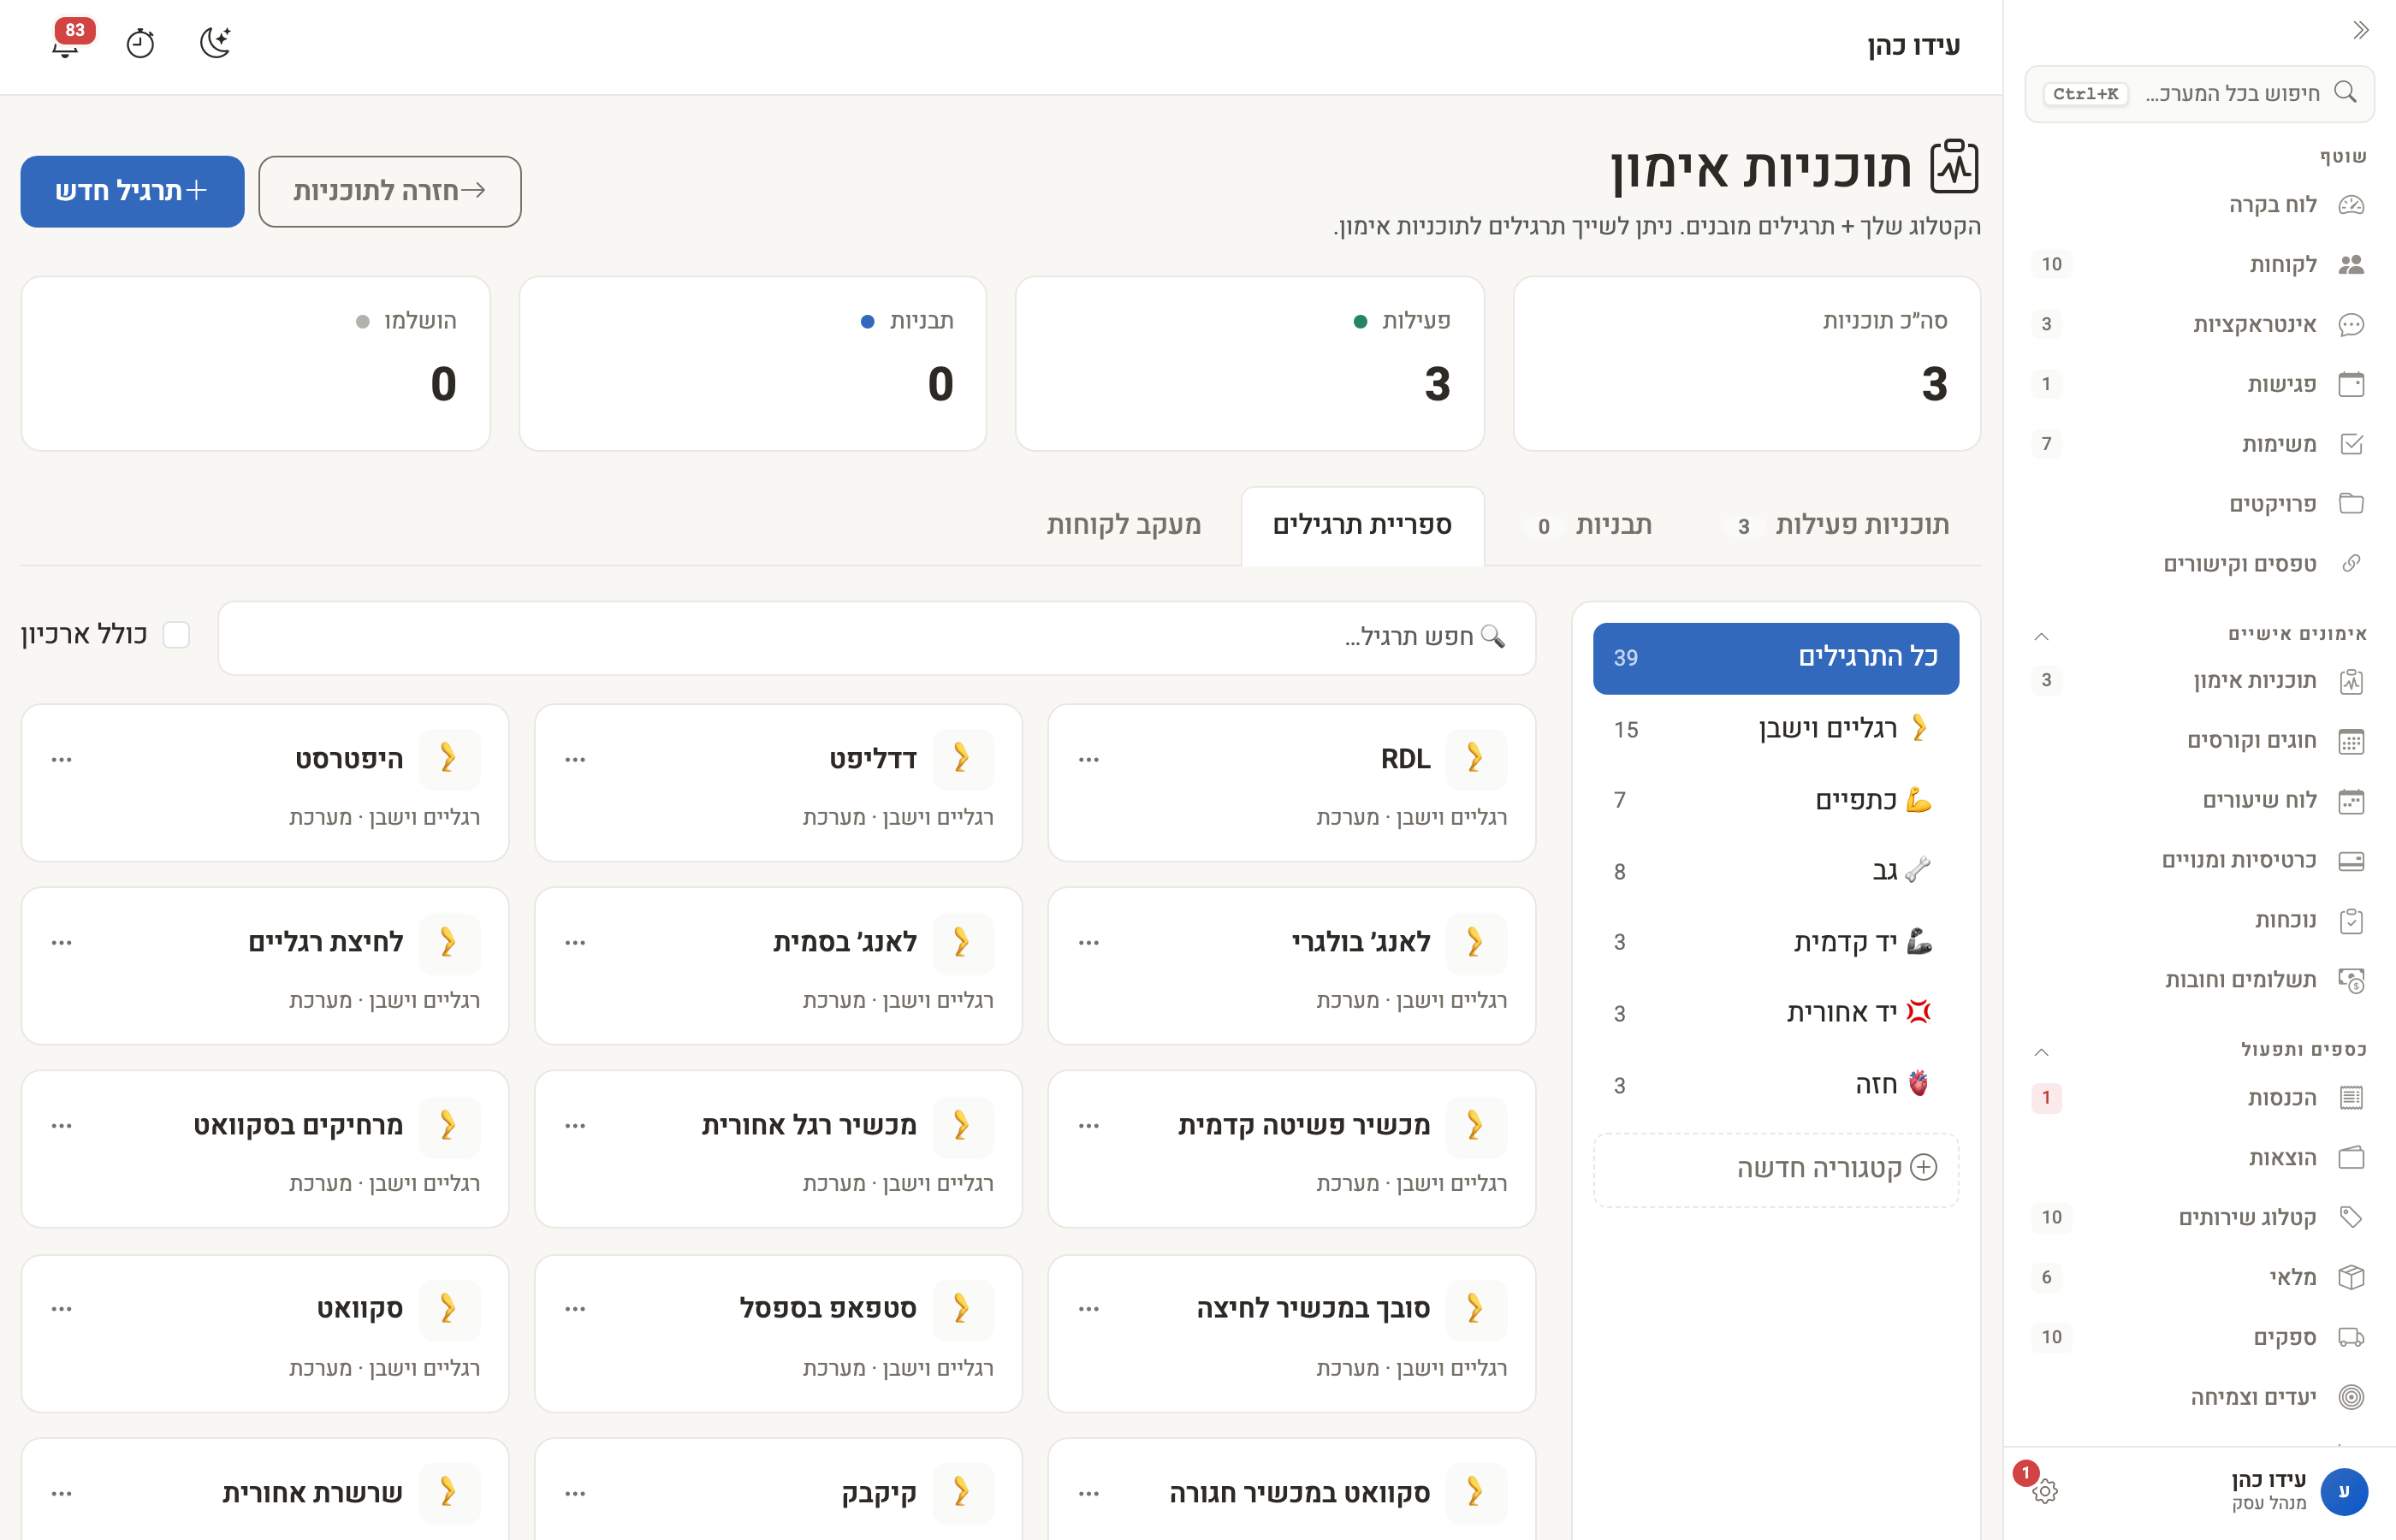Screen dimensions: 2396x1540
Task: Open אינטראקציות in sidebar
Action: coord(2199,324)
